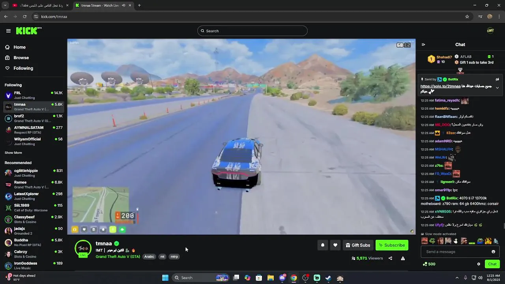Open Ramee recommended channel
505x284 pixels.
coord(34,185)
